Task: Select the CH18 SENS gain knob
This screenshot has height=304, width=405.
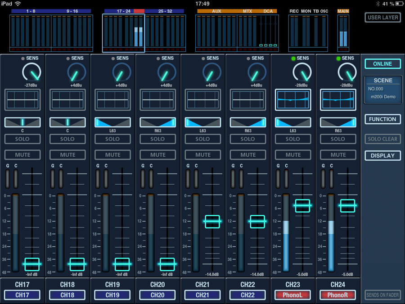Action: [76, 73]
